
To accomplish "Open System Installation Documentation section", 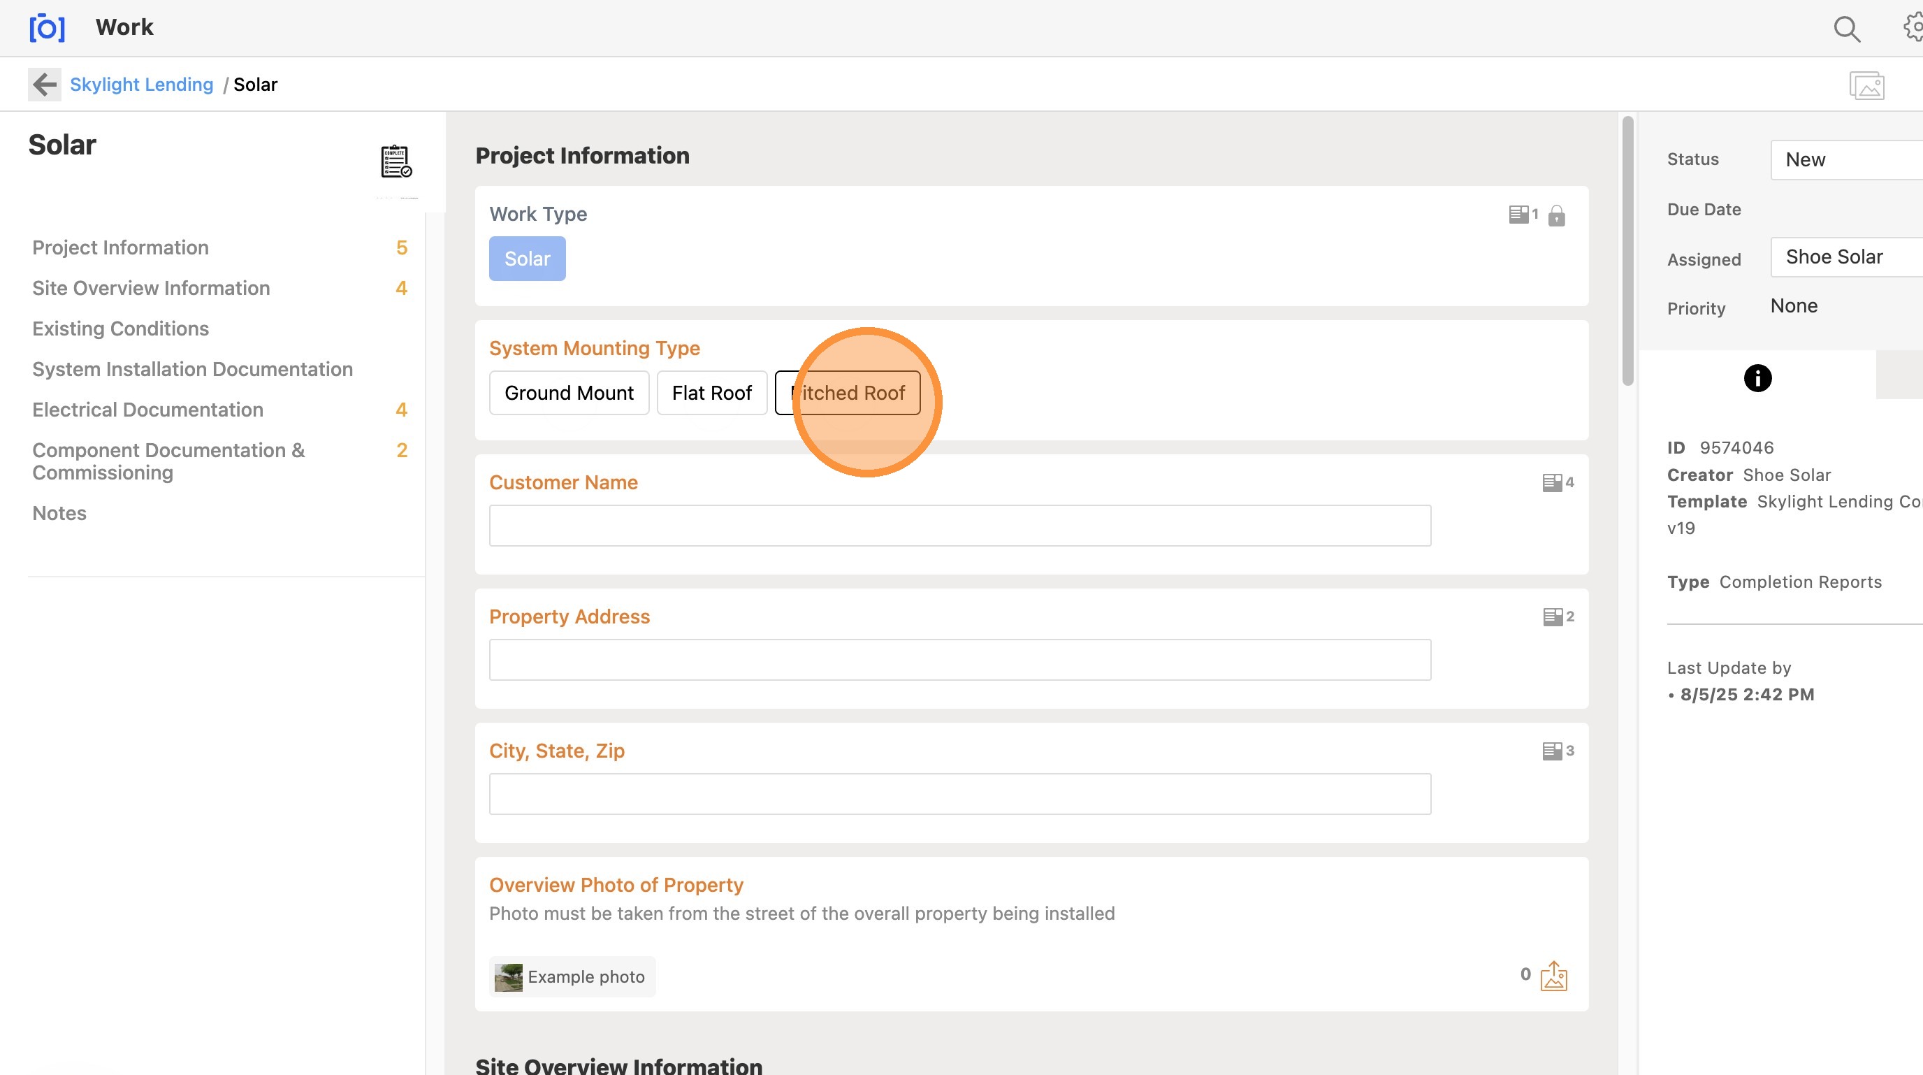I will (x=193, y=370).
